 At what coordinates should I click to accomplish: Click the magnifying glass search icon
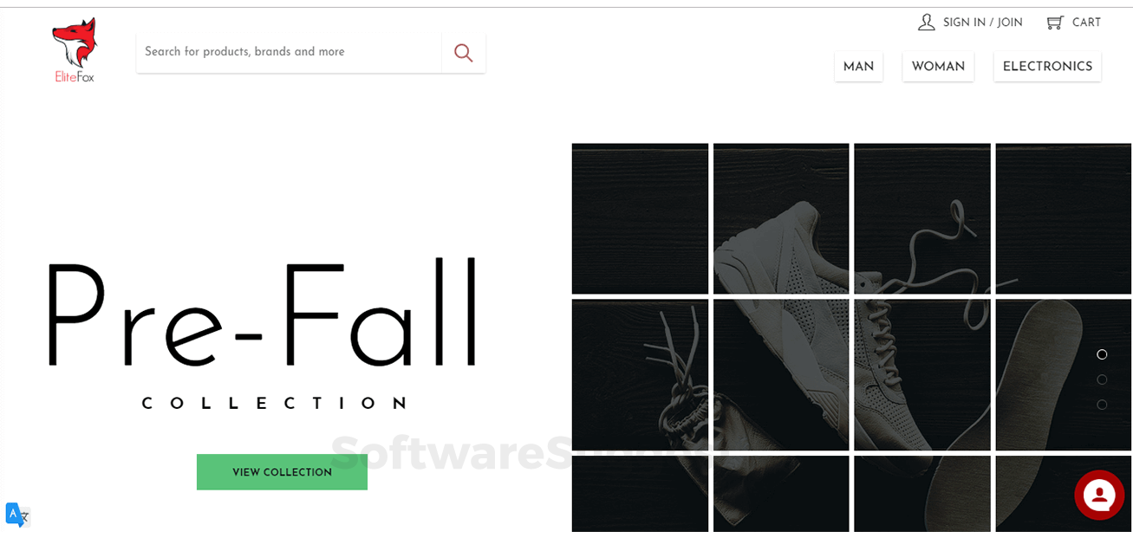coord(464,53)
